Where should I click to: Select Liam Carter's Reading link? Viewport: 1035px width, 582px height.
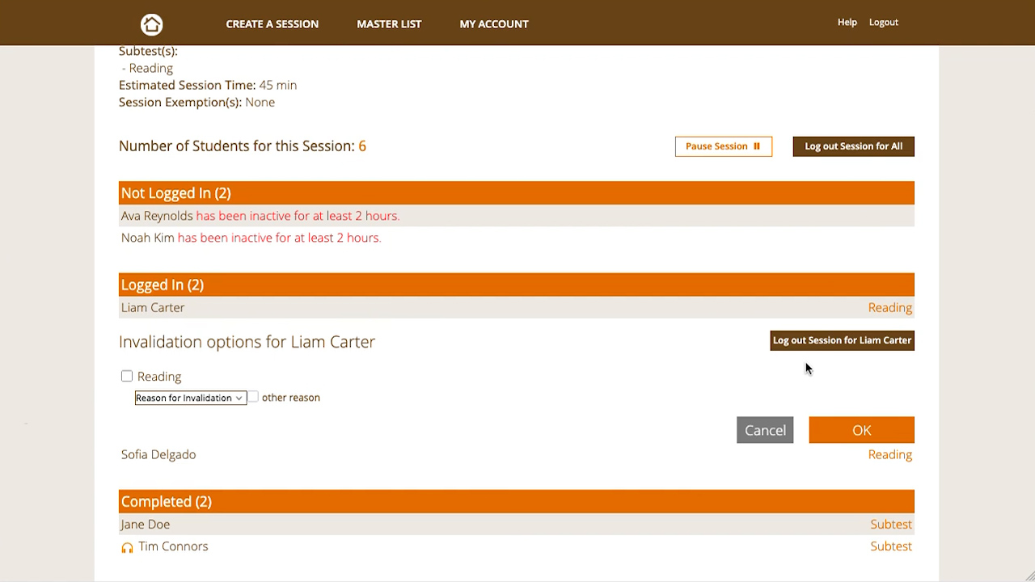point(889,308)
